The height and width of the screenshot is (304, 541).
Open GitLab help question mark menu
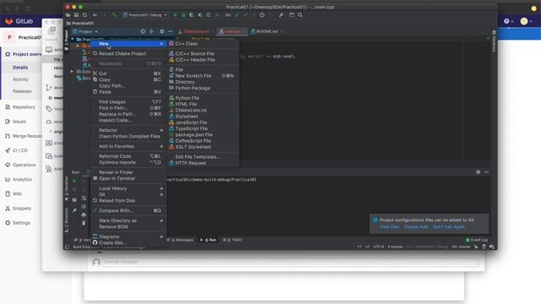(x=508, y=21)
